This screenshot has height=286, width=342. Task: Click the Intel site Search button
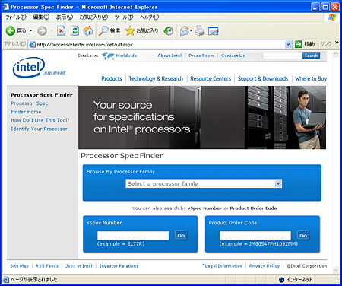point(311,56)
